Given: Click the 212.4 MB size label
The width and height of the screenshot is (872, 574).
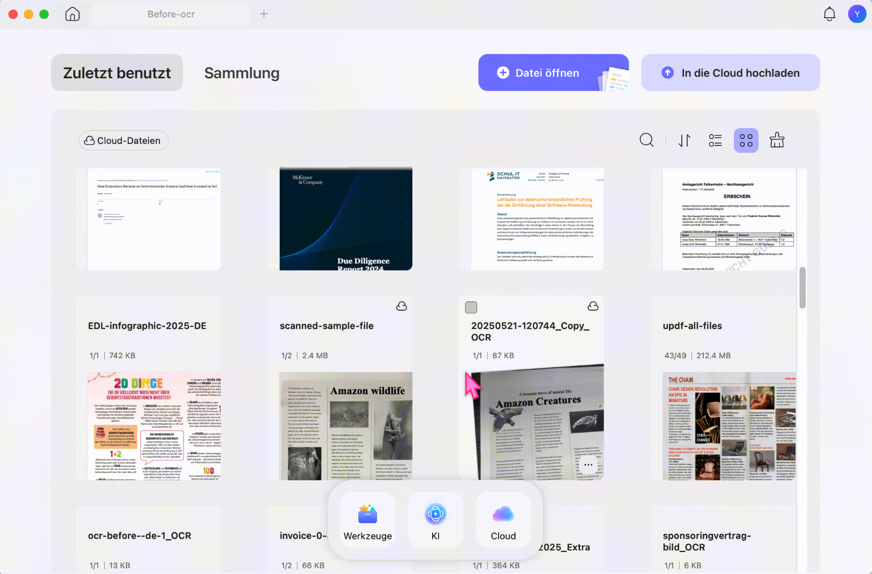Looking at the screenshot, I should 713,355.
